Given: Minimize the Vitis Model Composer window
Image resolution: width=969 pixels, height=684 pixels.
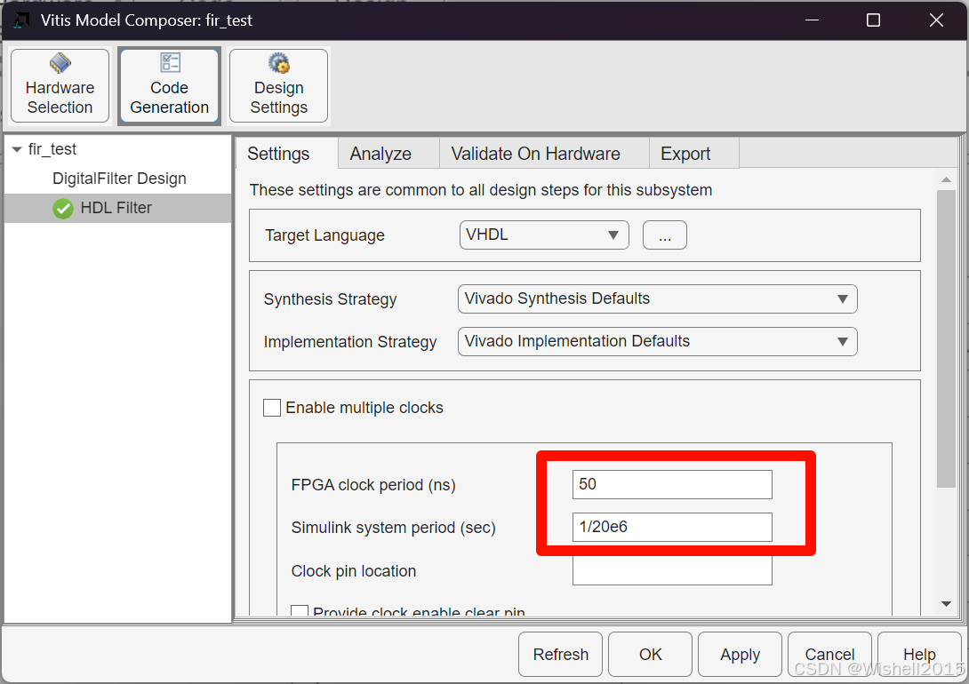Looking at the screenshot, I should pos(812,20).
